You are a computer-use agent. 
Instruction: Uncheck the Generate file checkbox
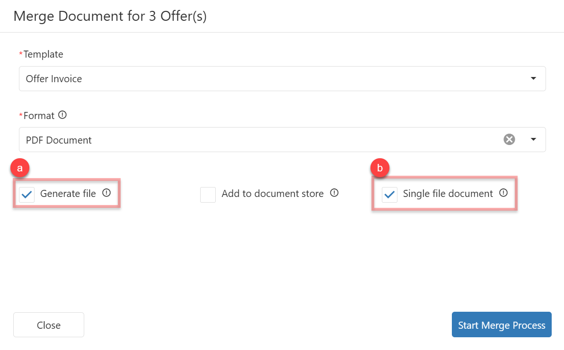[27, 194]
